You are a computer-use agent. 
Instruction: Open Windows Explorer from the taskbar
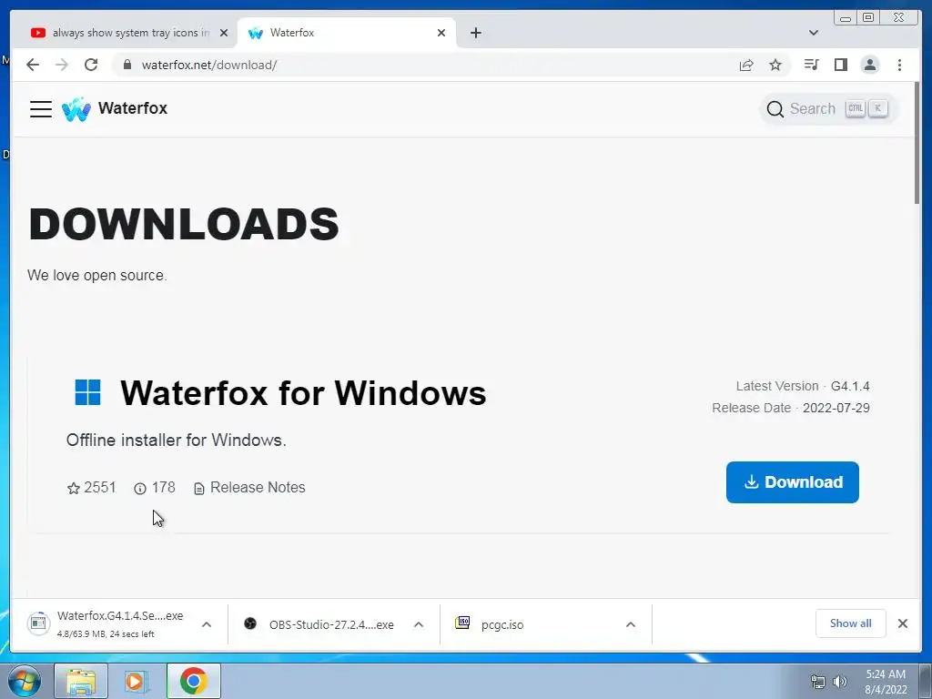pos(81,681)
